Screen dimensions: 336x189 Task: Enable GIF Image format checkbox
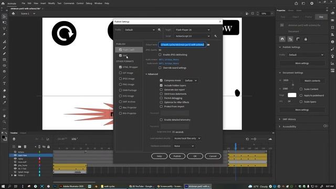pos(120,73)
